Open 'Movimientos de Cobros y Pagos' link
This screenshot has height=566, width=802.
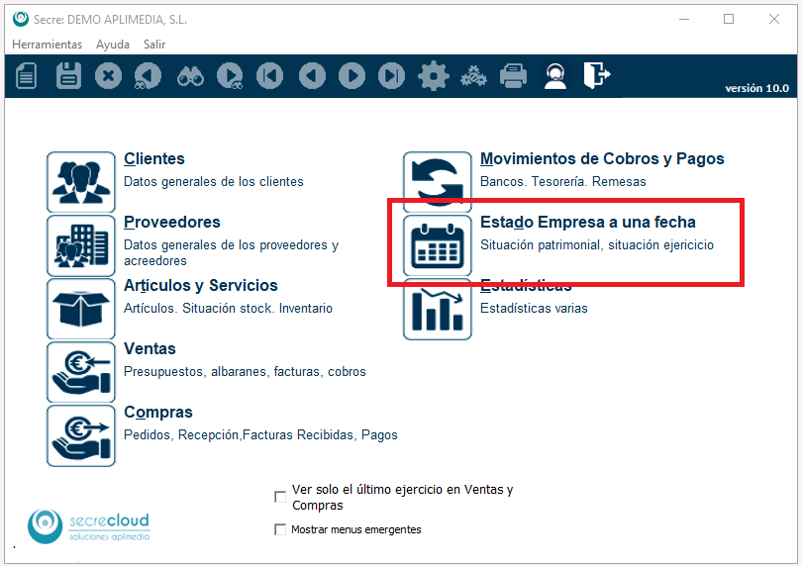[602, 159]
